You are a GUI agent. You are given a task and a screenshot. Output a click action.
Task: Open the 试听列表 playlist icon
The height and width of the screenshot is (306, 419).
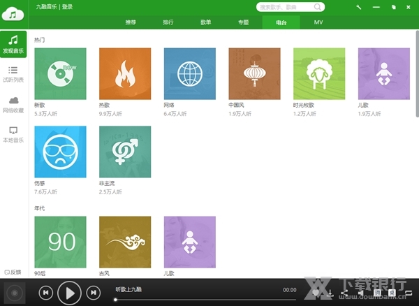[13, 74]
